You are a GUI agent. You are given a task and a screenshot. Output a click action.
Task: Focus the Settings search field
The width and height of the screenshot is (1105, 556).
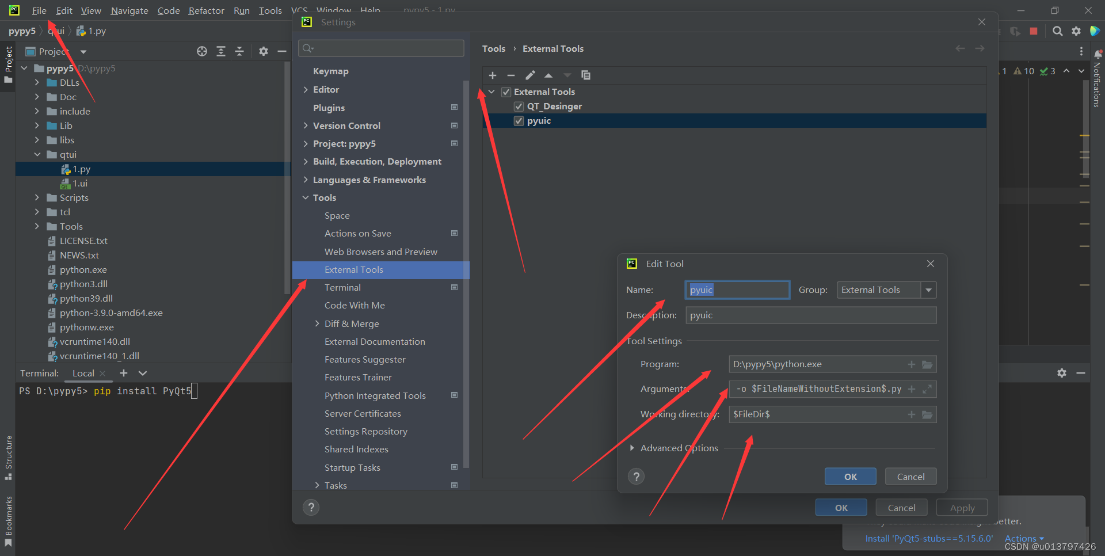coord(381,48)
